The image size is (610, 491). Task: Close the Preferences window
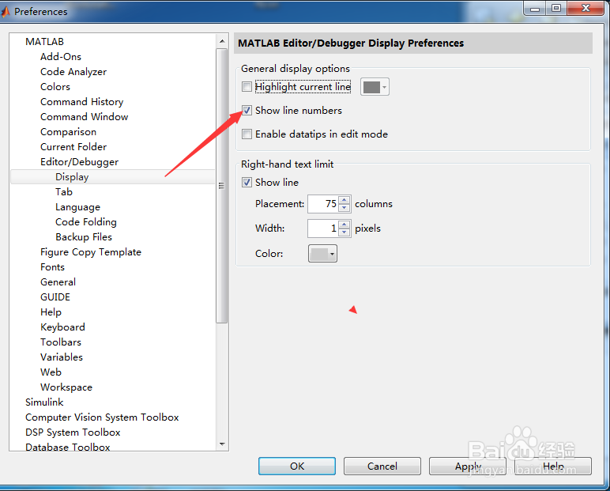[x=586, y=8]
